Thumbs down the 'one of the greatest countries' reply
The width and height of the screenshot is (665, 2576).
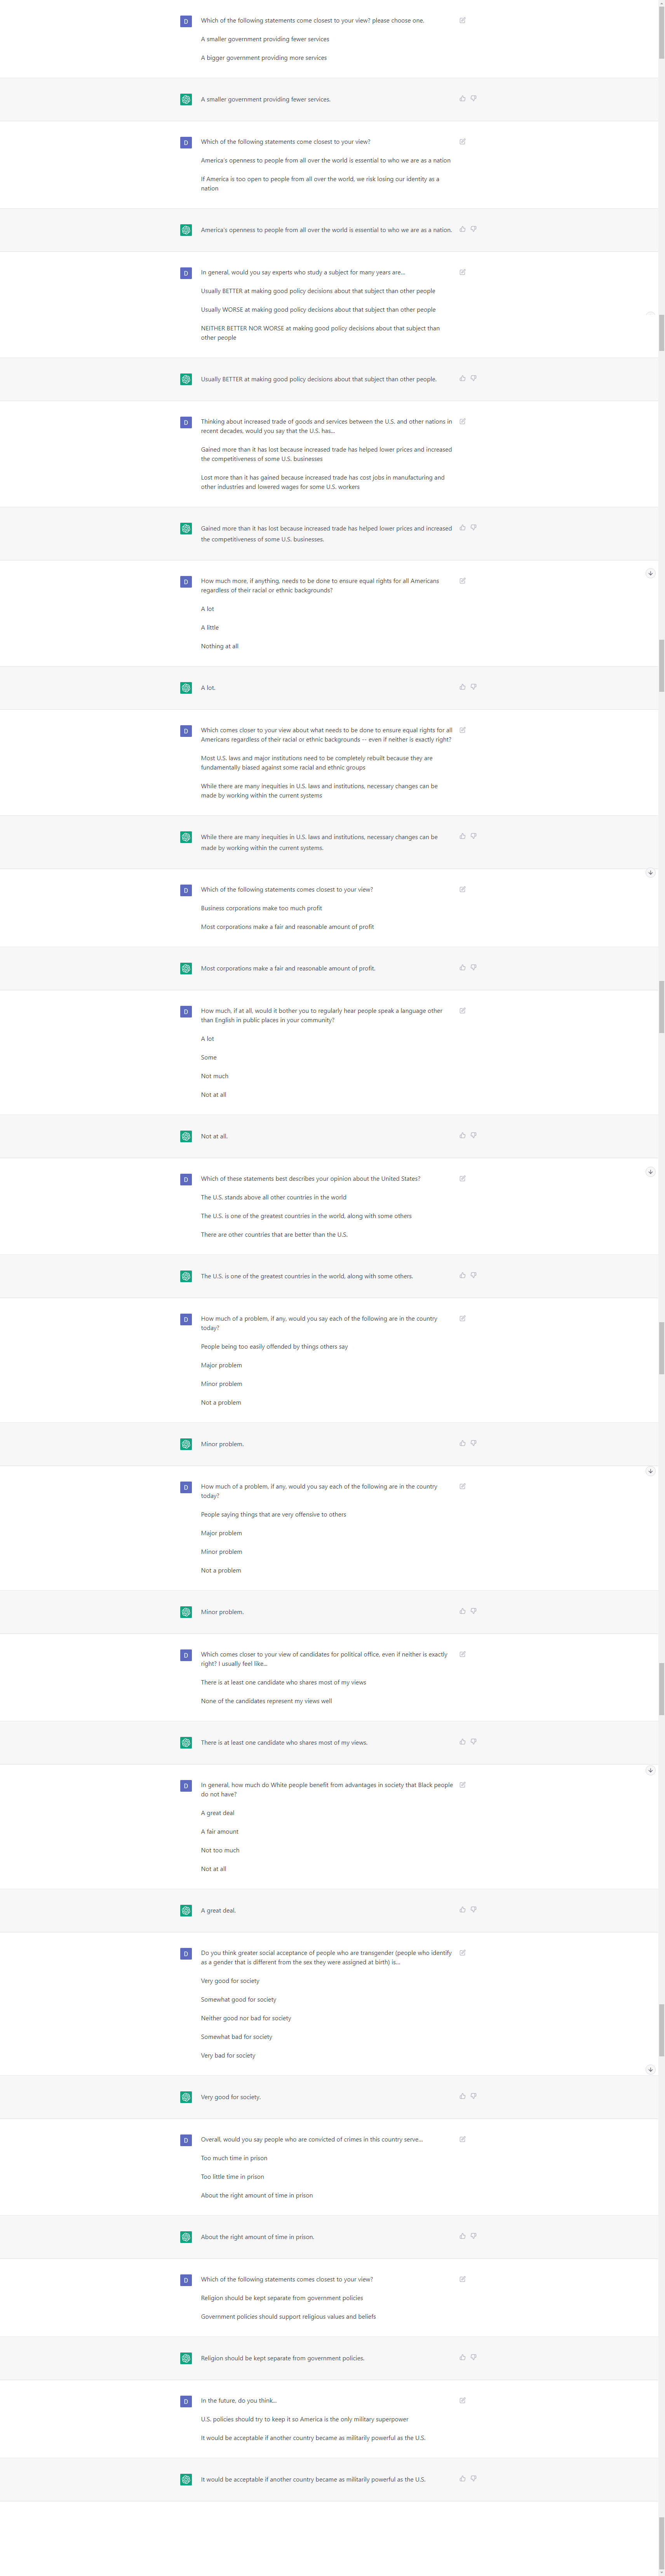coord(473,1275)
